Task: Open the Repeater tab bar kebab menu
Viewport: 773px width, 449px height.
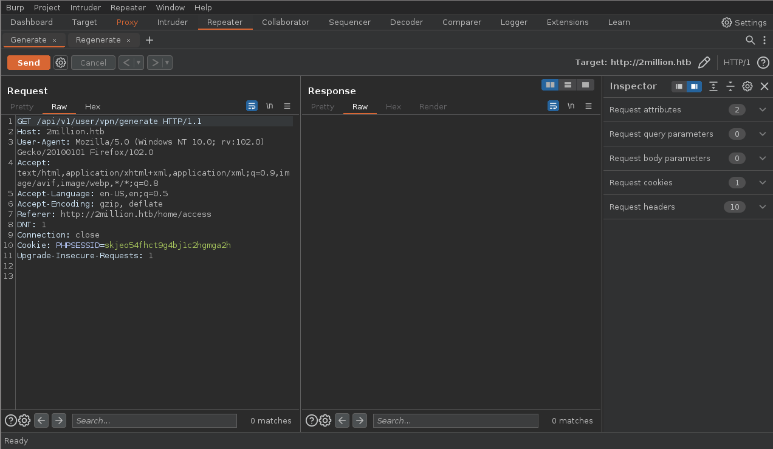Action: (x=764, y=40)
